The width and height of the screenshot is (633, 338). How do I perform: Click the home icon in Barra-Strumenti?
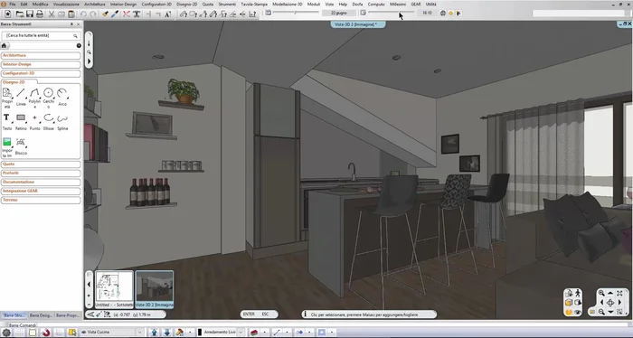coord(4,45)
